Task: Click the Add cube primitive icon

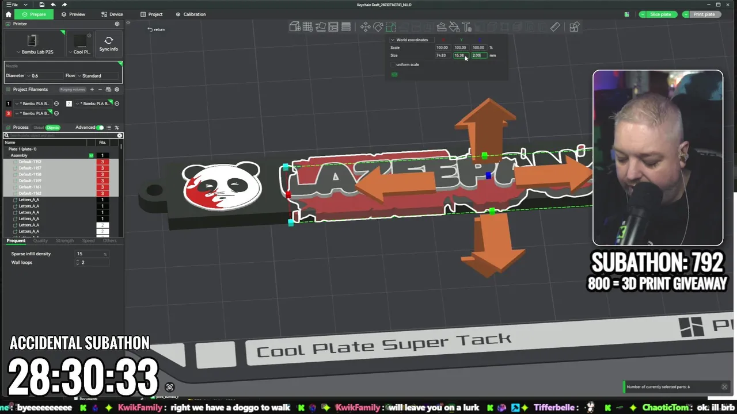Action: [x=295, y=27]
